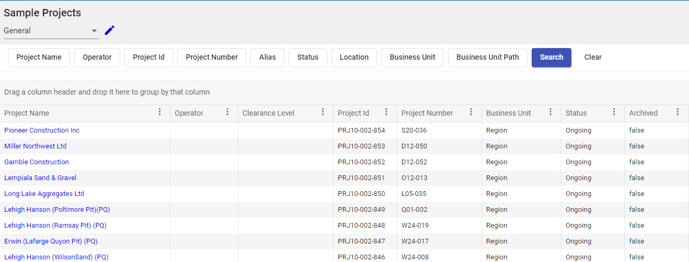Open Archived column three-dot menu

[677, 112]
